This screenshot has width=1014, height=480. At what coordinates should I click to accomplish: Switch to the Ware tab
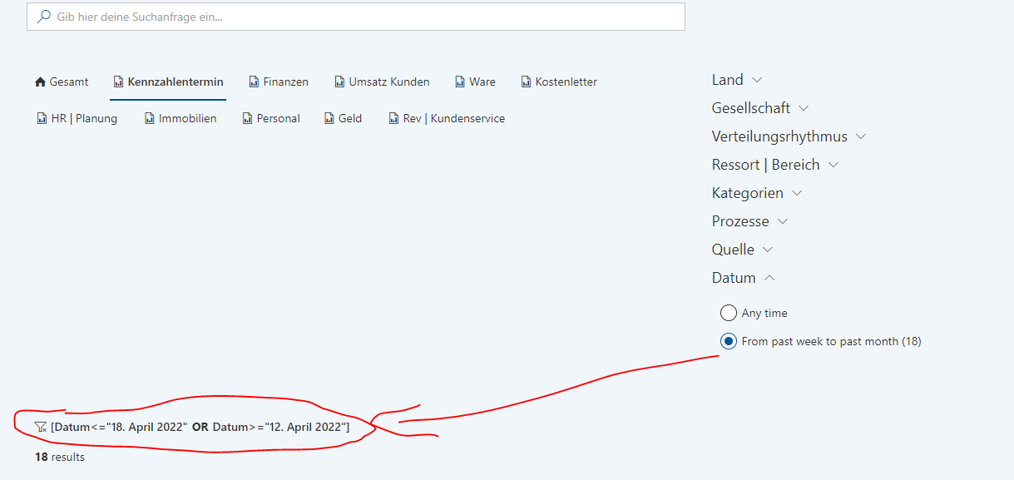tap(475, 82)
